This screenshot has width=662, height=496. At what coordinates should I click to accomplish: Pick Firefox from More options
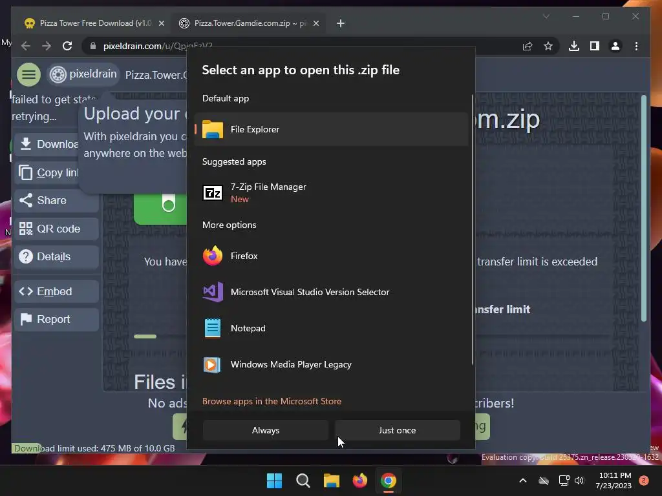click(x=331, y=256)
